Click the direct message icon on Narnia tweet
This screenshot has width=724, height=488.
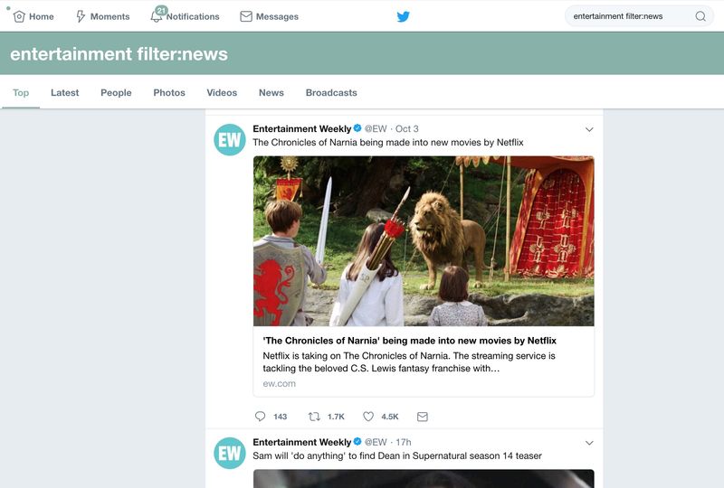(x=423, y=417)
